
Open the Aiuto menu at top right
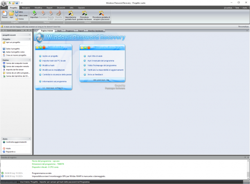pyautogui.click(x=245, y=8)
